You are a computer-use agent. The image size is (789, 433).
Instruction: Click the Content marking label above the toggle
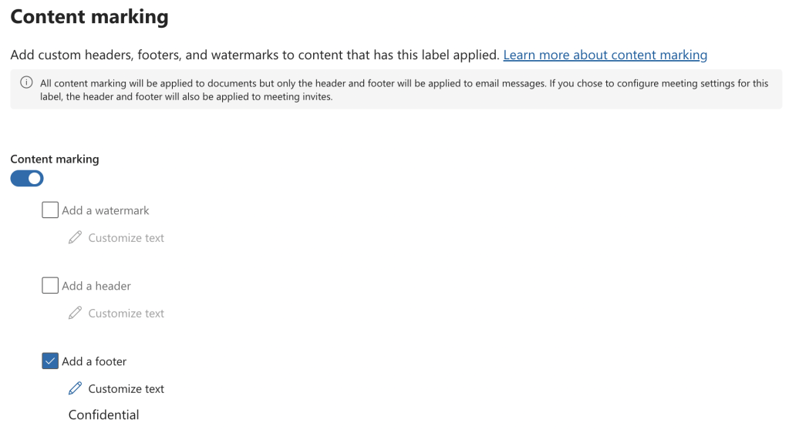click(55, 159)
